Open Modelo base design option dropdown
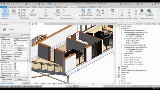The height and width of the screenshot is (90, 160). click(71, 15)
